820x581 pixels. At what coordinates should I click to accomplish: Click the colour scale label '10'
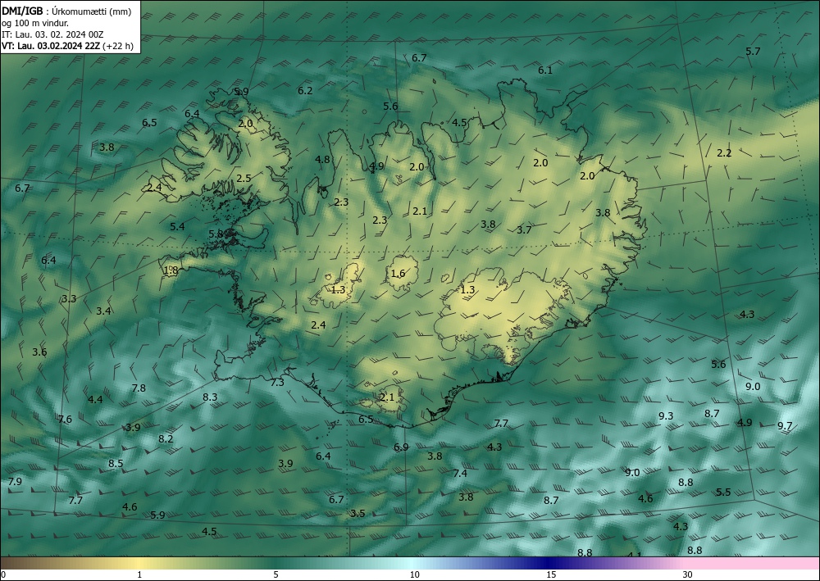415,574
